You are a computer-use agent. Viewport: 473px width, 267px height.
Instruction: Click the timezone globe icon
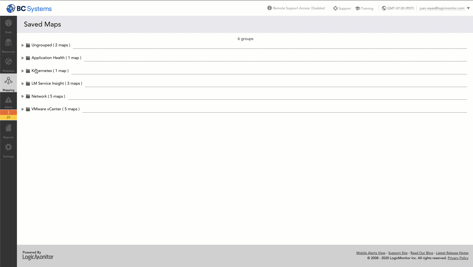click(x=384, y=8)
